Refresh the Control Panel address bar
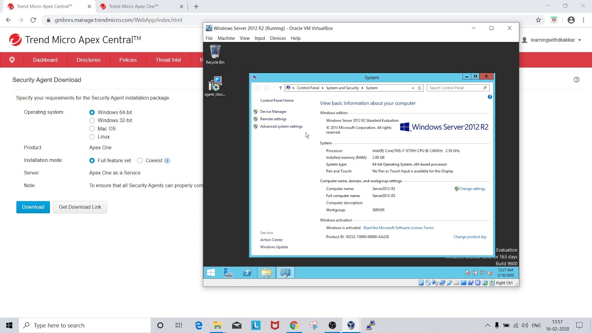 [x=419, y=88]
